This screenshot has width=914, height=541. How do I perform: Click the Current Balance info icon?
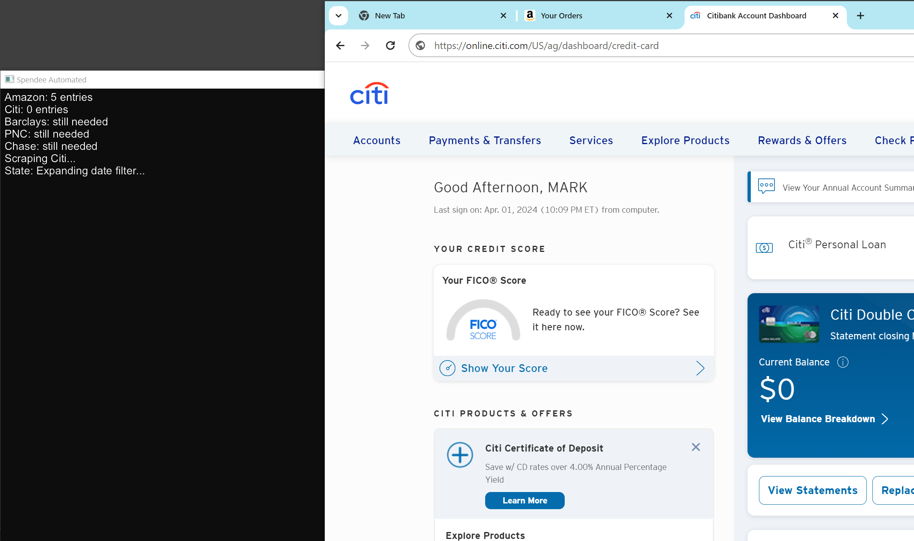(x=843, y=362)
